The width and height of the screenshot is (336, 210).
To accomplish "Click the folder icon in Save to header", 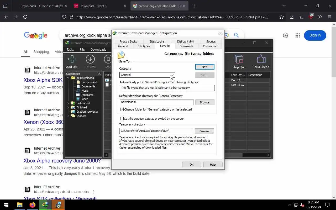I will click(121, 55).
